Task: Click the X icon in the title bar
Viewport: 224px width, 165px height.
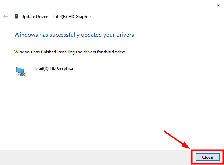Action: 218,5
